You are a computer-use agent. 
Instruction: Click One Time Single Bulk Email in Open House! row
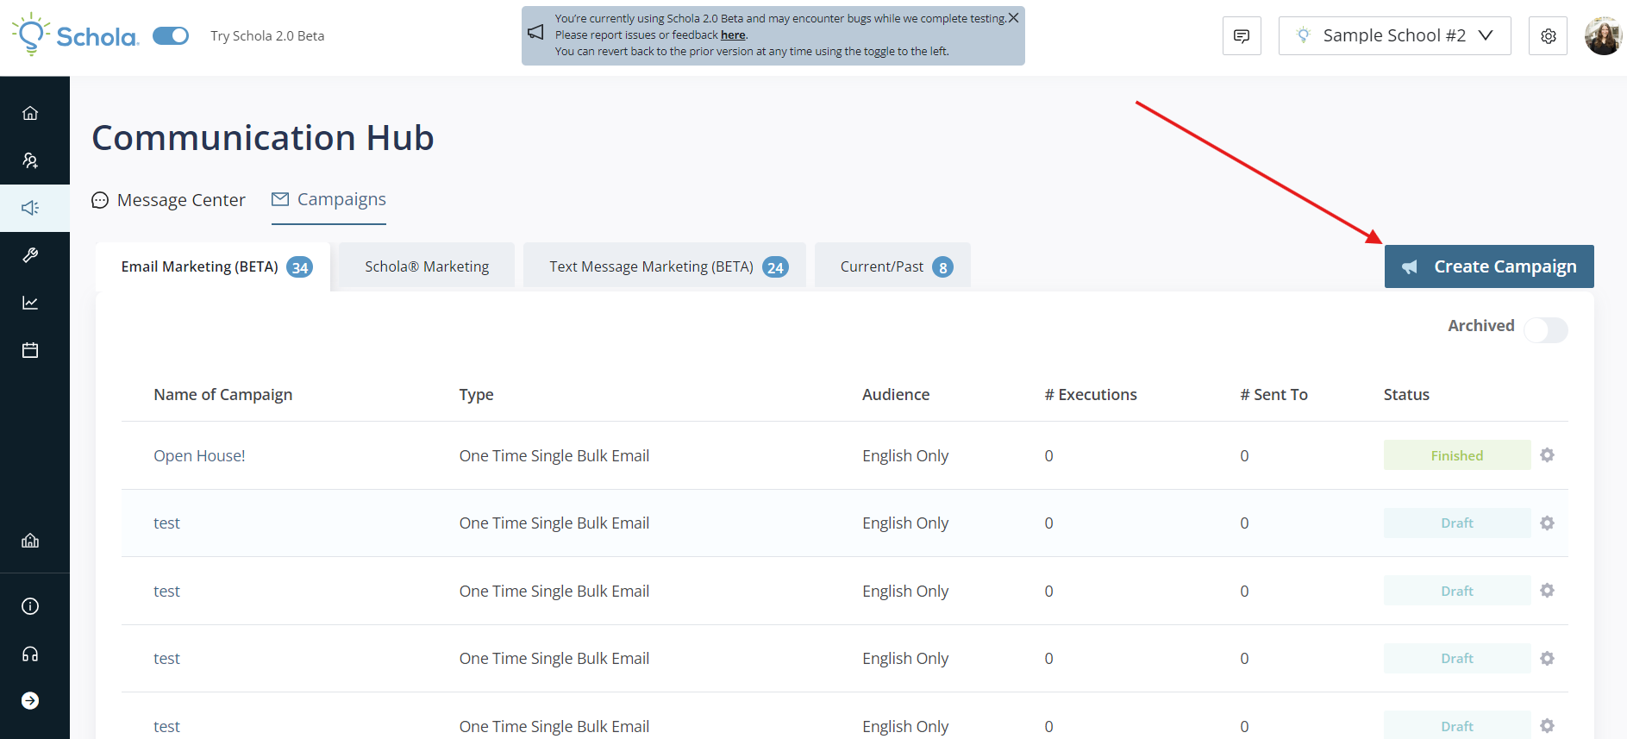(x=554, y=455)
